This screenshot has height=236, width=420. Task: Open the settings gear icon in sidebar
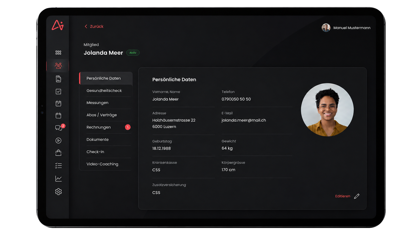pyautogui.click(x=58, y=192)
